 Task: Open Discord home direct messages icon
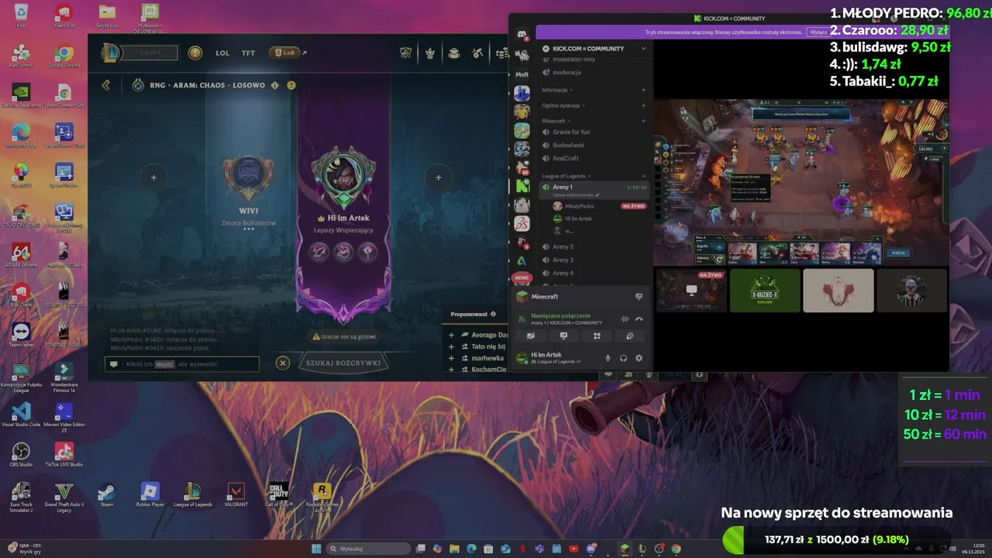tap(522, 34)
